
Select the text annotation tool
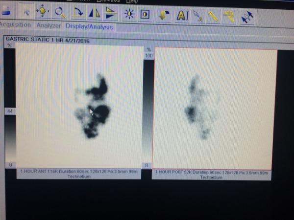pos(182,16)
